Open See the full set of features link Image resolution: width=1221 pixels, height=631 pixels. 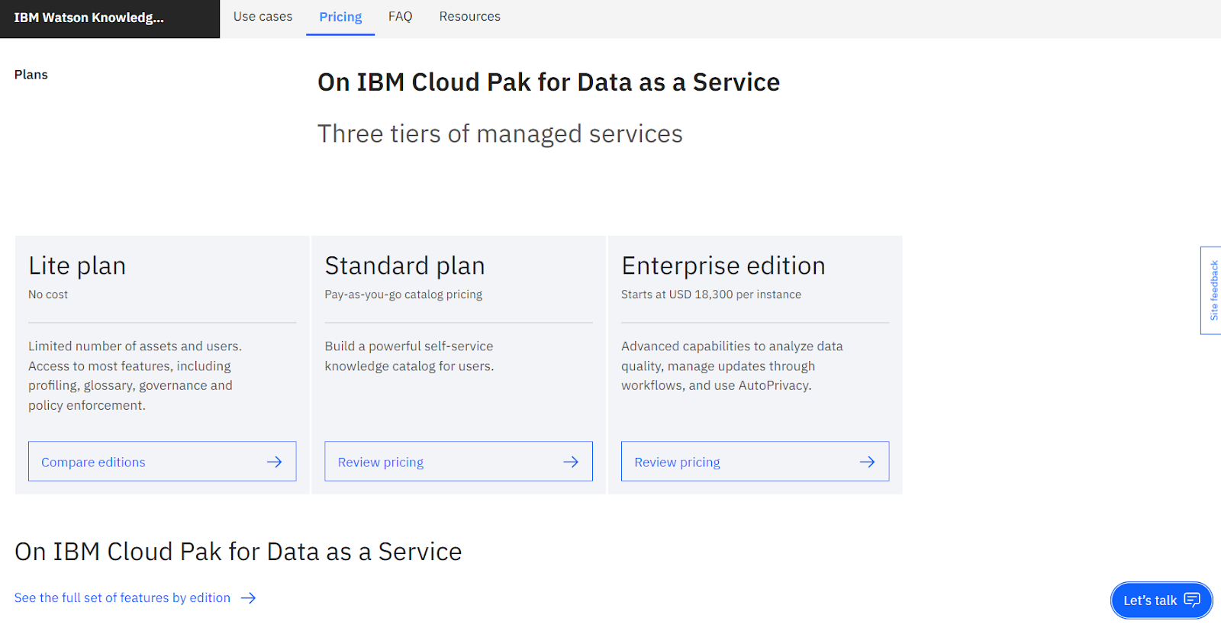122,598
